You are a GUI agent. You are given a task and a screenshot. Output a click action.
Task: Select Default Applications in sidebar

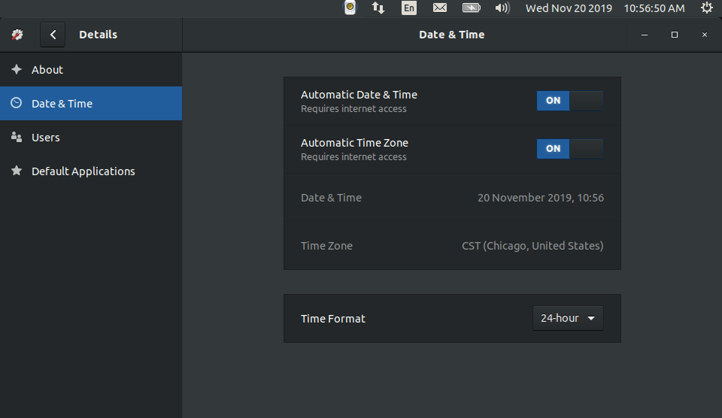83,171
